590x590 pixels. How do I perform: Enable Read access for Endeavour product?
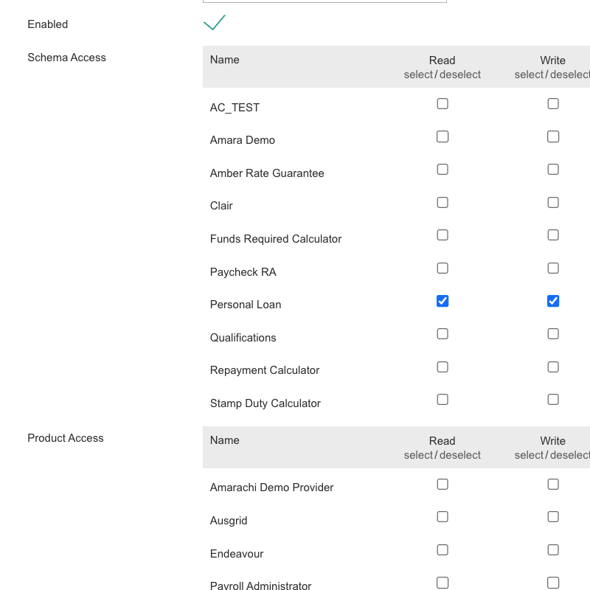click(x=442, y=550)
